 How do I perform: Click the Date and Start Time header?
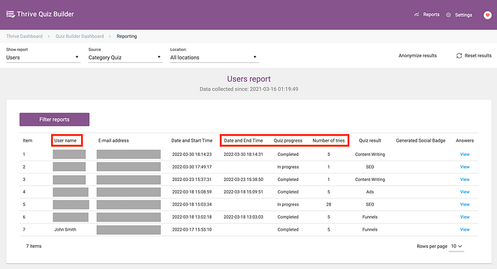point(192,140)
